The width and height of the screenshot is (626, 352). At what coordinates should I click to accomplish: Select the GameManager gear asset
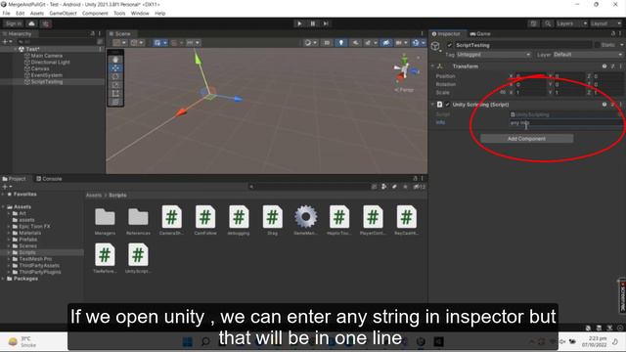click(305, 220)
